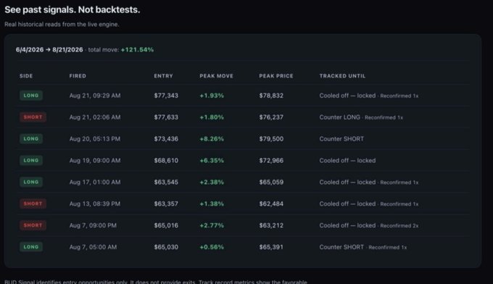Click peak price $65,059
The height and width of the screenshot is (284, 493).
271,183
